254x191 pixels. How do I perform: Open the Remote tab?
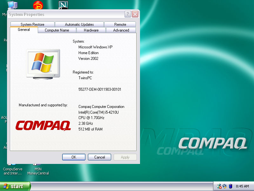[x=120, y=24]
